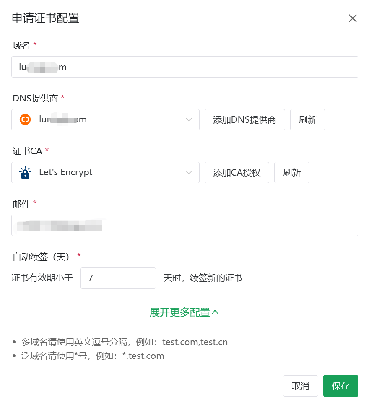This screenshot has width=366, height=405.
Task: Click the 申请证书配置 dialog title
Action: [45, 18]
